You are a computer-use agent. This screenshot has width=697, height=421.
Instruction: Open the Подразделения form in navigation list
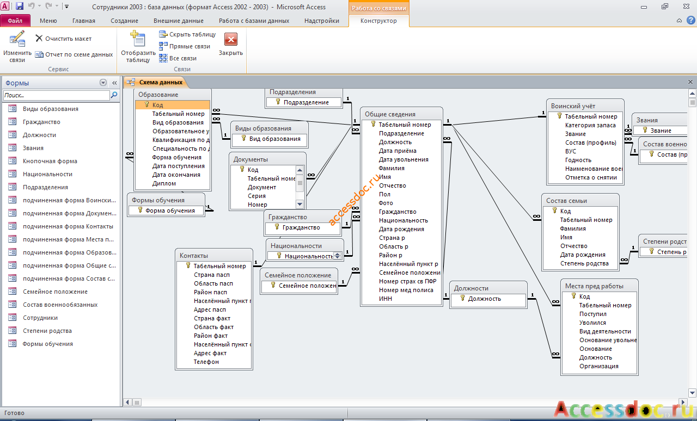pyautogui.click(x=45, y=187)
